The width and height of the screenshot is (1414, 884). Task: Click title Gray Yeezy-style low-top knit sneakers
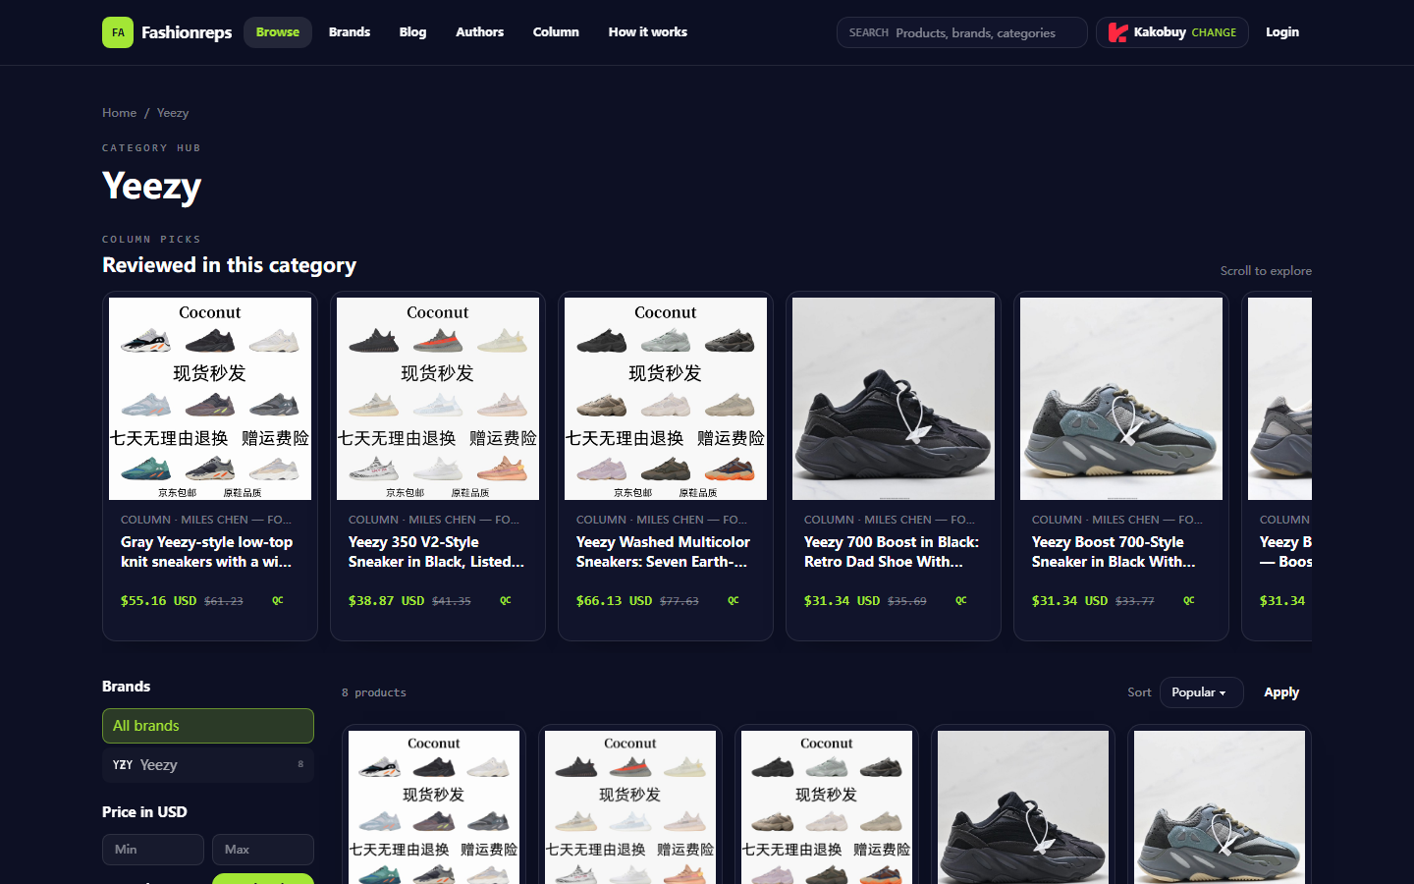coord(207,552)
